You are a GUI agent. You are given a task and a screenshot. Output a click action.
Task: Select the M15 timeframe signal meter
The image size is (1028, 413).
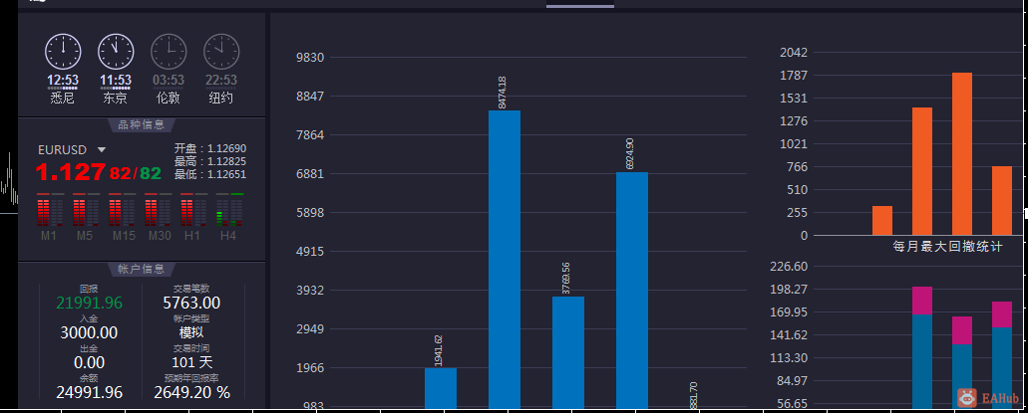(x=122, y=210)
